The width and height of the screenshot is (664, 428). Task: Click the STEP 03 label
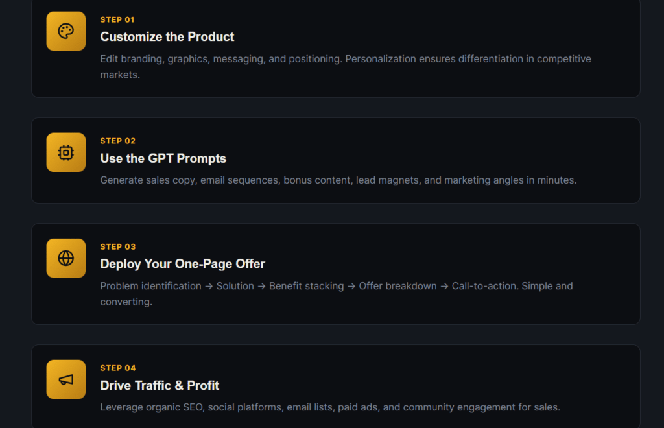click(117, 247)
